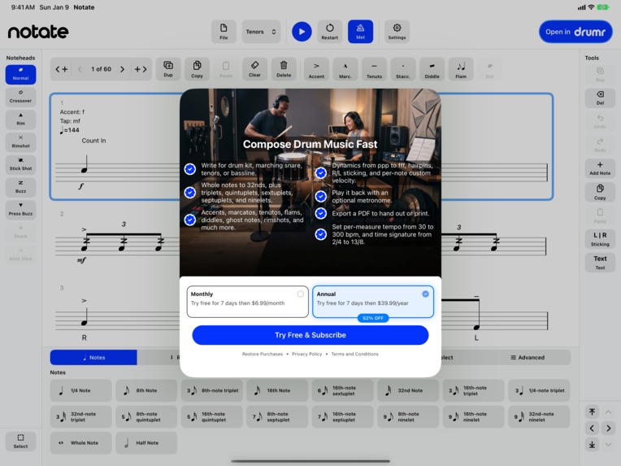The image size is (621, 466).
Task: Apply Marc. articulation
Action: point(345,69)
